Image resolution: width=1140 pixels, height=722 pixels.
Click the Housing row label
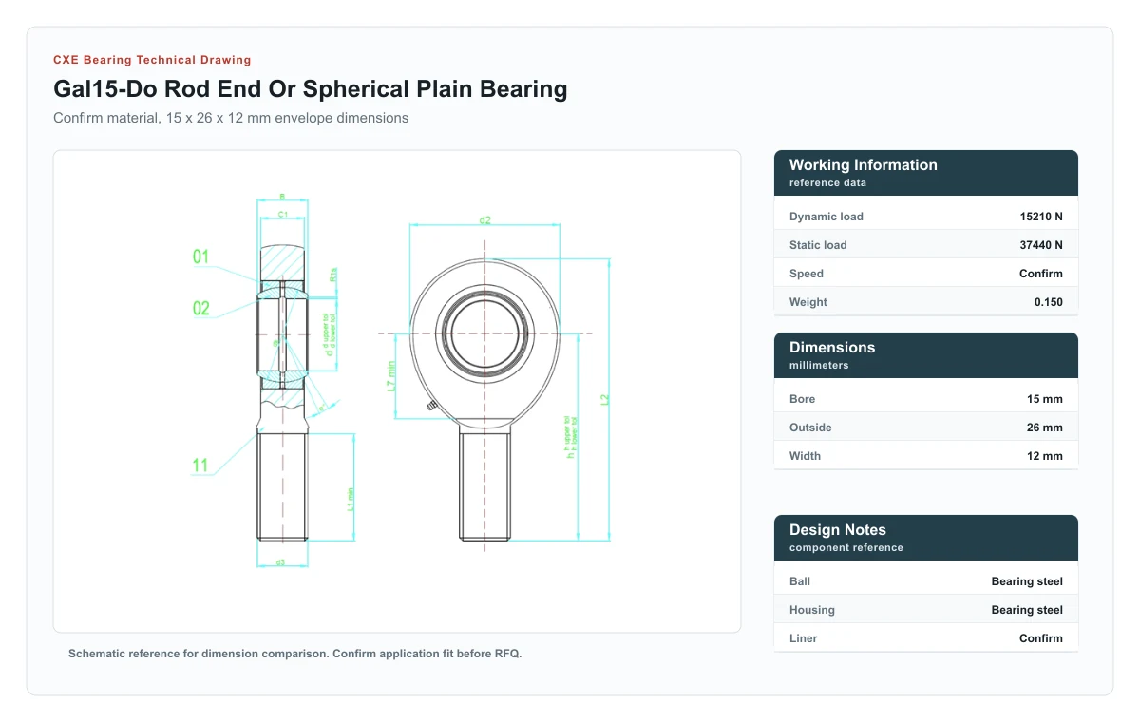point(812,610)
